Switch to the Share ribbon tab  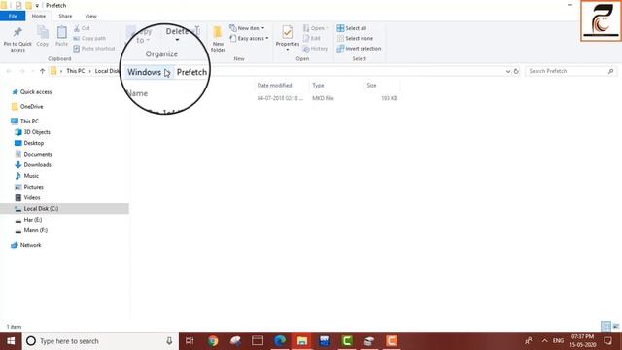[65, 16]
